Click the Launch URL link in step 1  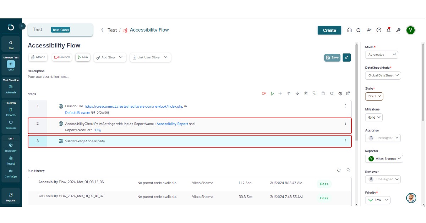click(x=134, y=106)
